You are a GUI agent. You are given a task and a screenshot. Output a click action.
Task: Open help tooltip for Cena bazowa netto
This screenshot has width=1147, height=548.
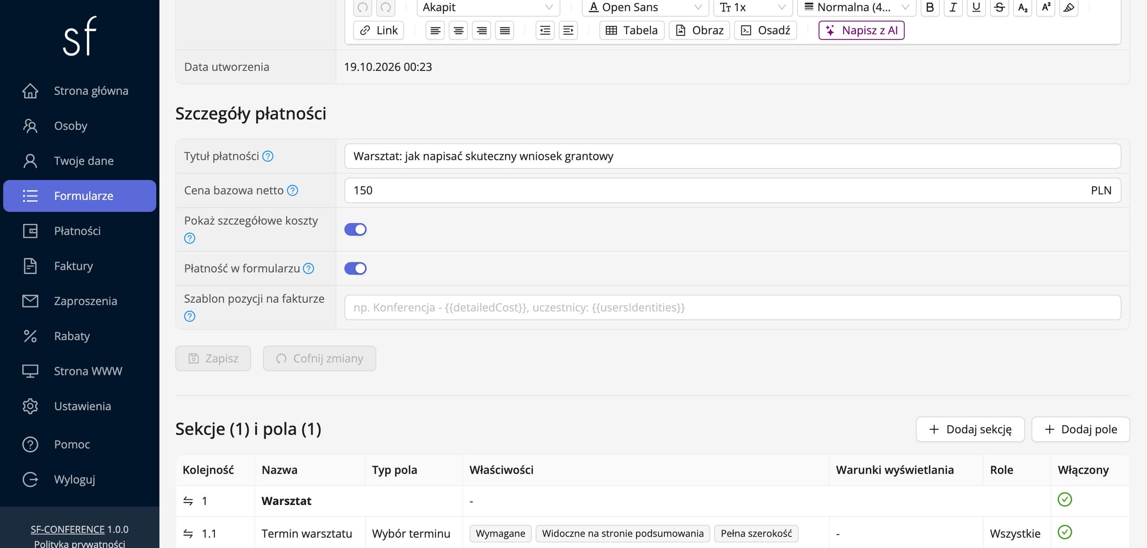(293, 191)
